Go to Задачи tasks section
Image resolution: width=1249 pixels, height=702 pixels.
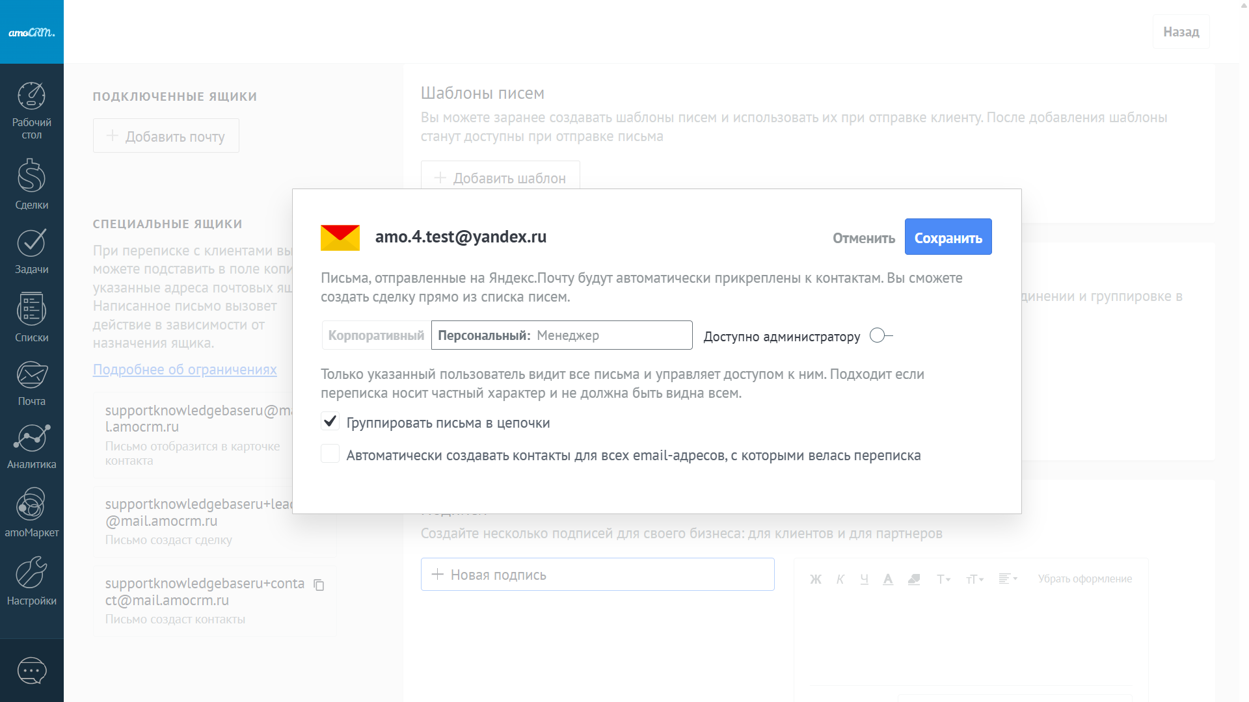coord(31,252)
